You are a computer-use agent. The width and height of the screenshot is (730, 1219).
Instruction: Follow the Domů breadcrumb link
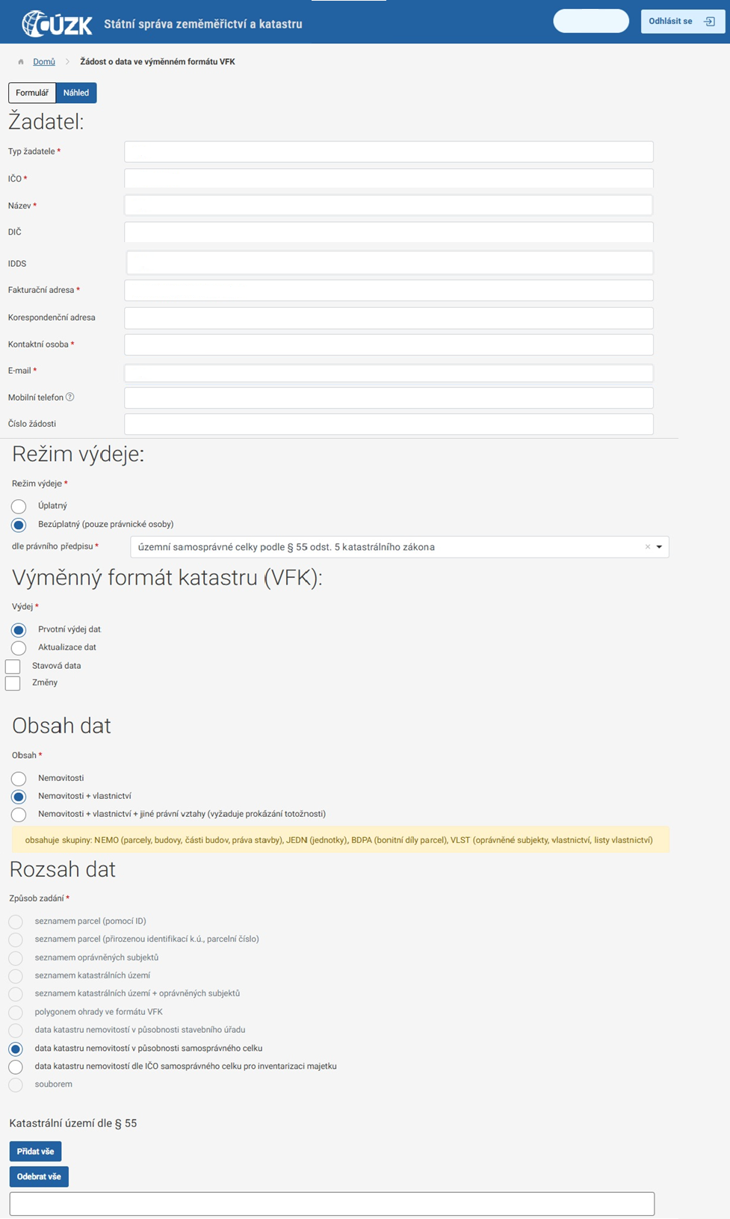click(44, 62)
